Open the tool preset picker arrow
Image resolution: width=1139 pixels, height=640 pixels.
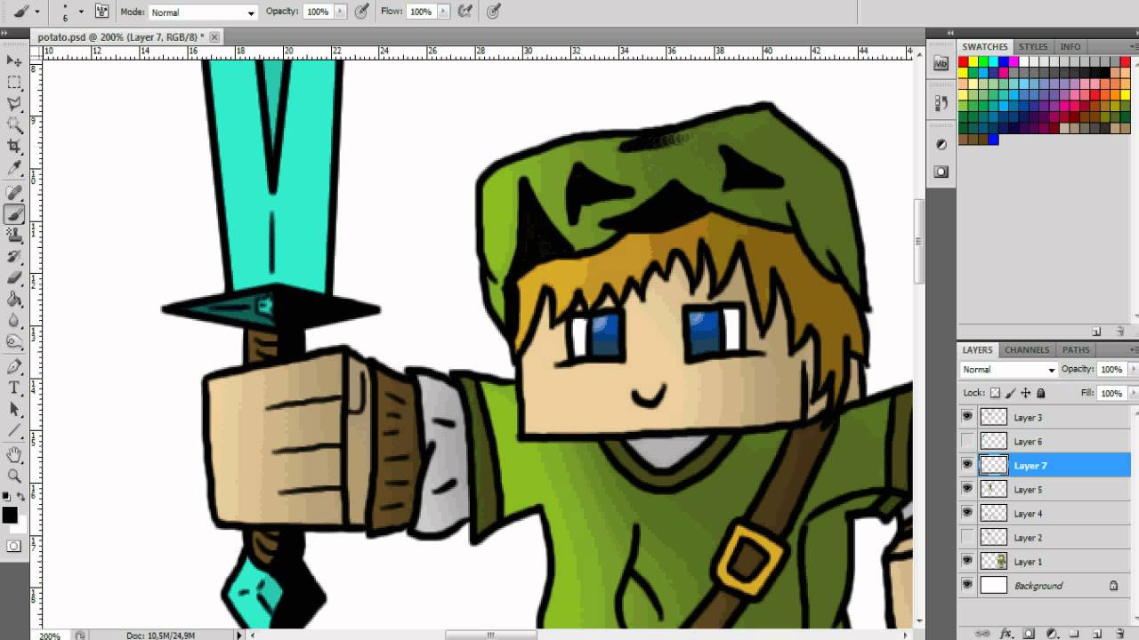[x=36, y=12]
